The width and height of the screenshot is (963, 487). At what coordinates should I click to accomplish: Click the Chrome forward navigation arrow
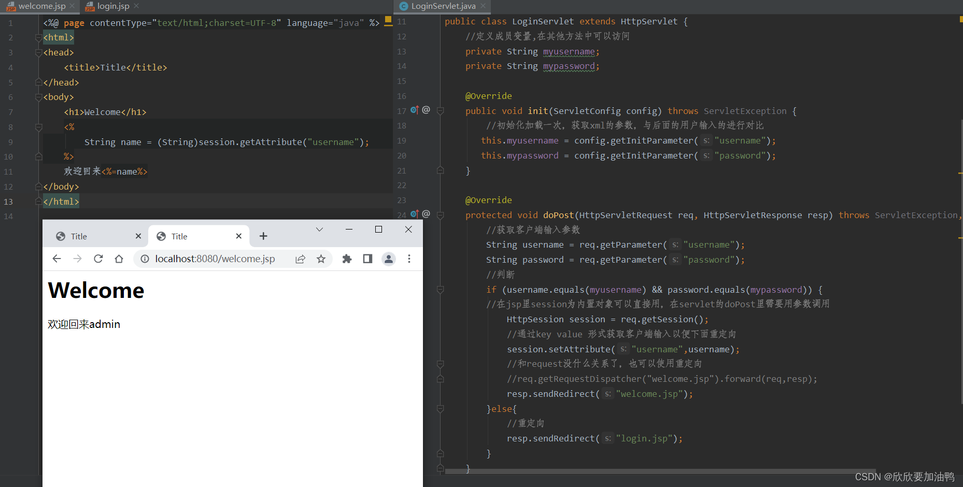(78, 259)
